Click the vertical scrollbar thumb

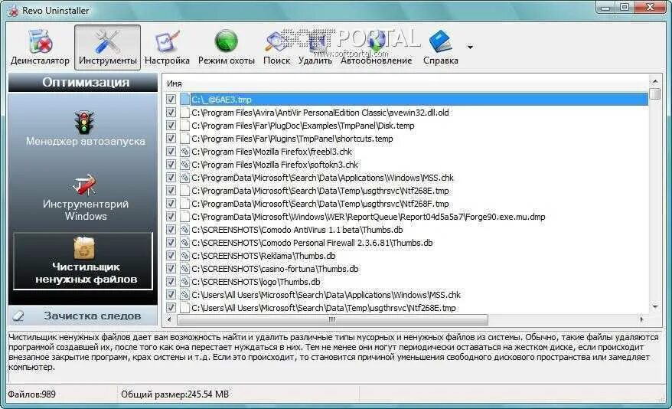(655, 94)
